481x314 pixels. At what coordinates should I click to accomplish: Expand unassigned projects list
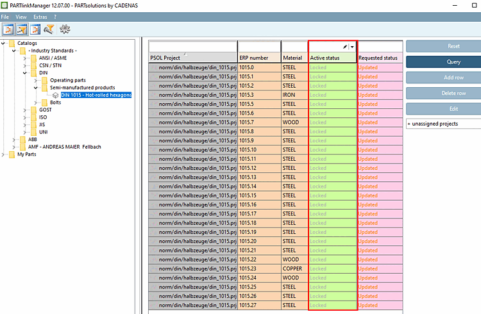tap(409, 124)
